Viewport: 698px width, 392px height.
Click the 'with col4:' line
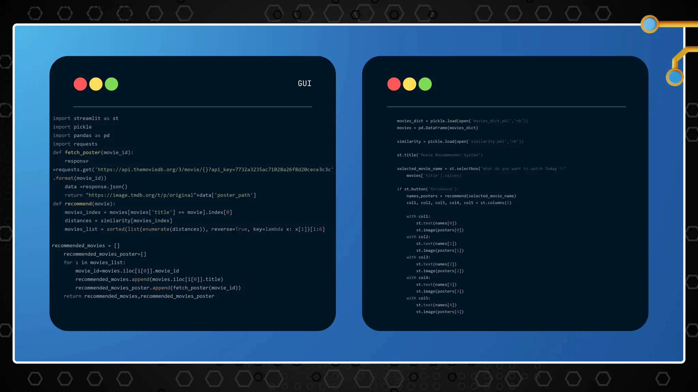[418, 277]
